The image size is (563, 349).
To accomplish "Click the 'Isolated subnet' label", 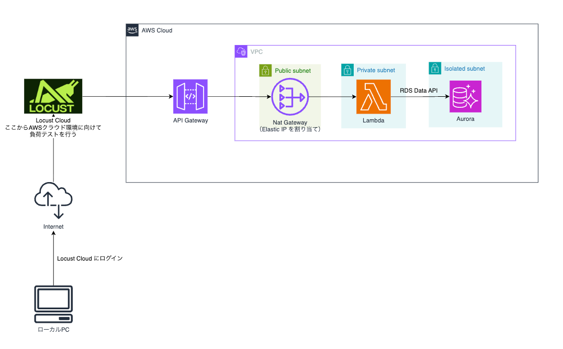I will point(465,69).
